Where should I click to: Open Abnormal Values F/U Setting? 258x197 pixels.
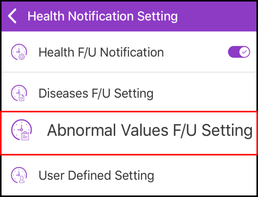click(x=149, y=131)
